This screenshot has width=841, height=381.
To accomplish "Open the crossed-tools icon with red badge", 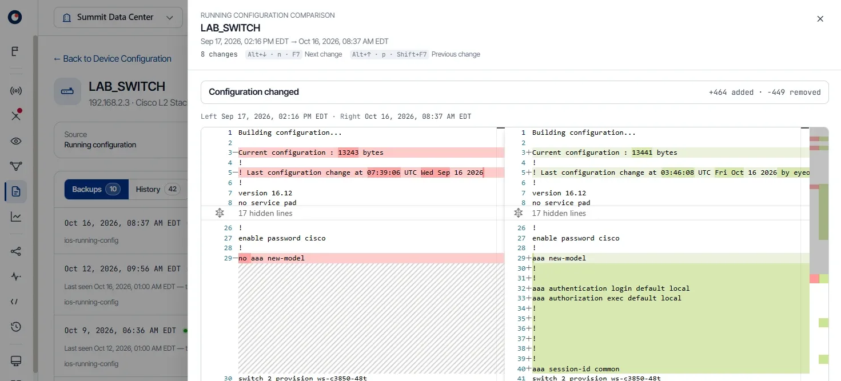I will [x=16, y=115].
